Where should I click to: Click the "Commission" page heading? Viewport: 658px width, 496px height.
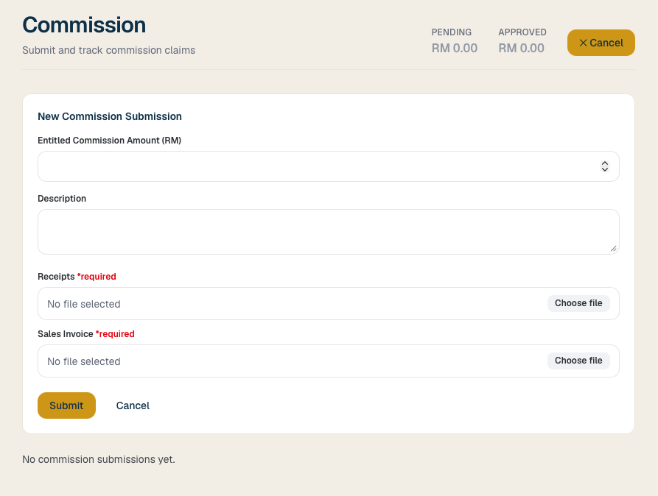click(x=84, y=25)
